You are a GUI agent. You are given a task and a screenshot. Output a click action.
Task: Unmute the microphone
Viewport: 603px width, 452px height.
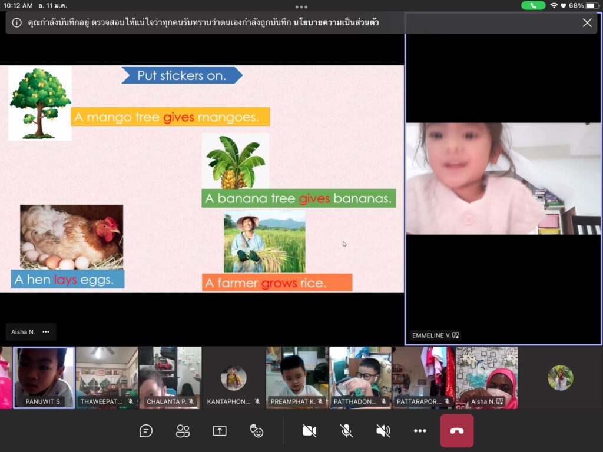tap(346, 431)
